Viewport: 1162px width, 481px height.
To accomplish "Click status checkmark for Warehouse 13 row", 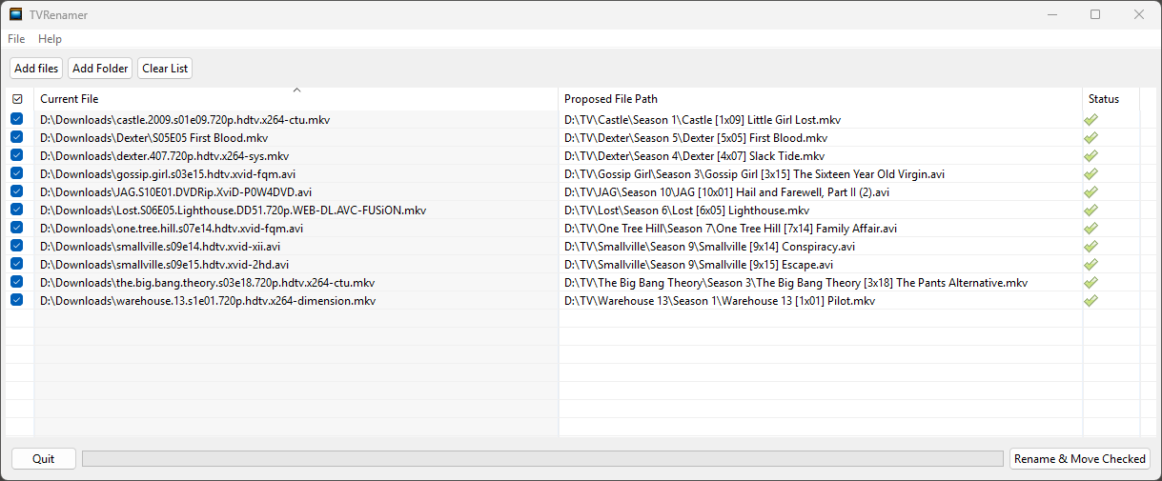I will point(1091,301).
